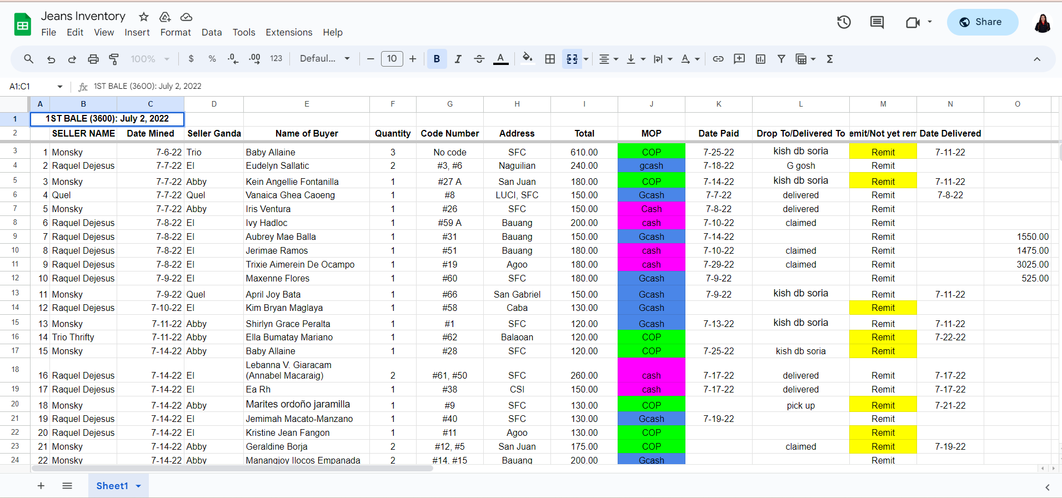This screenshot has height=498, width=1062.
Task: Open the Extensions menu
Action: tap(289, 32)
